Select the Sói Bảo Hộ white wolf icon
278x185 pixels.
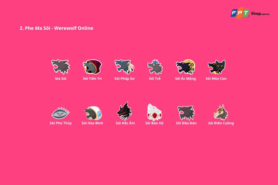coord(154,112)
